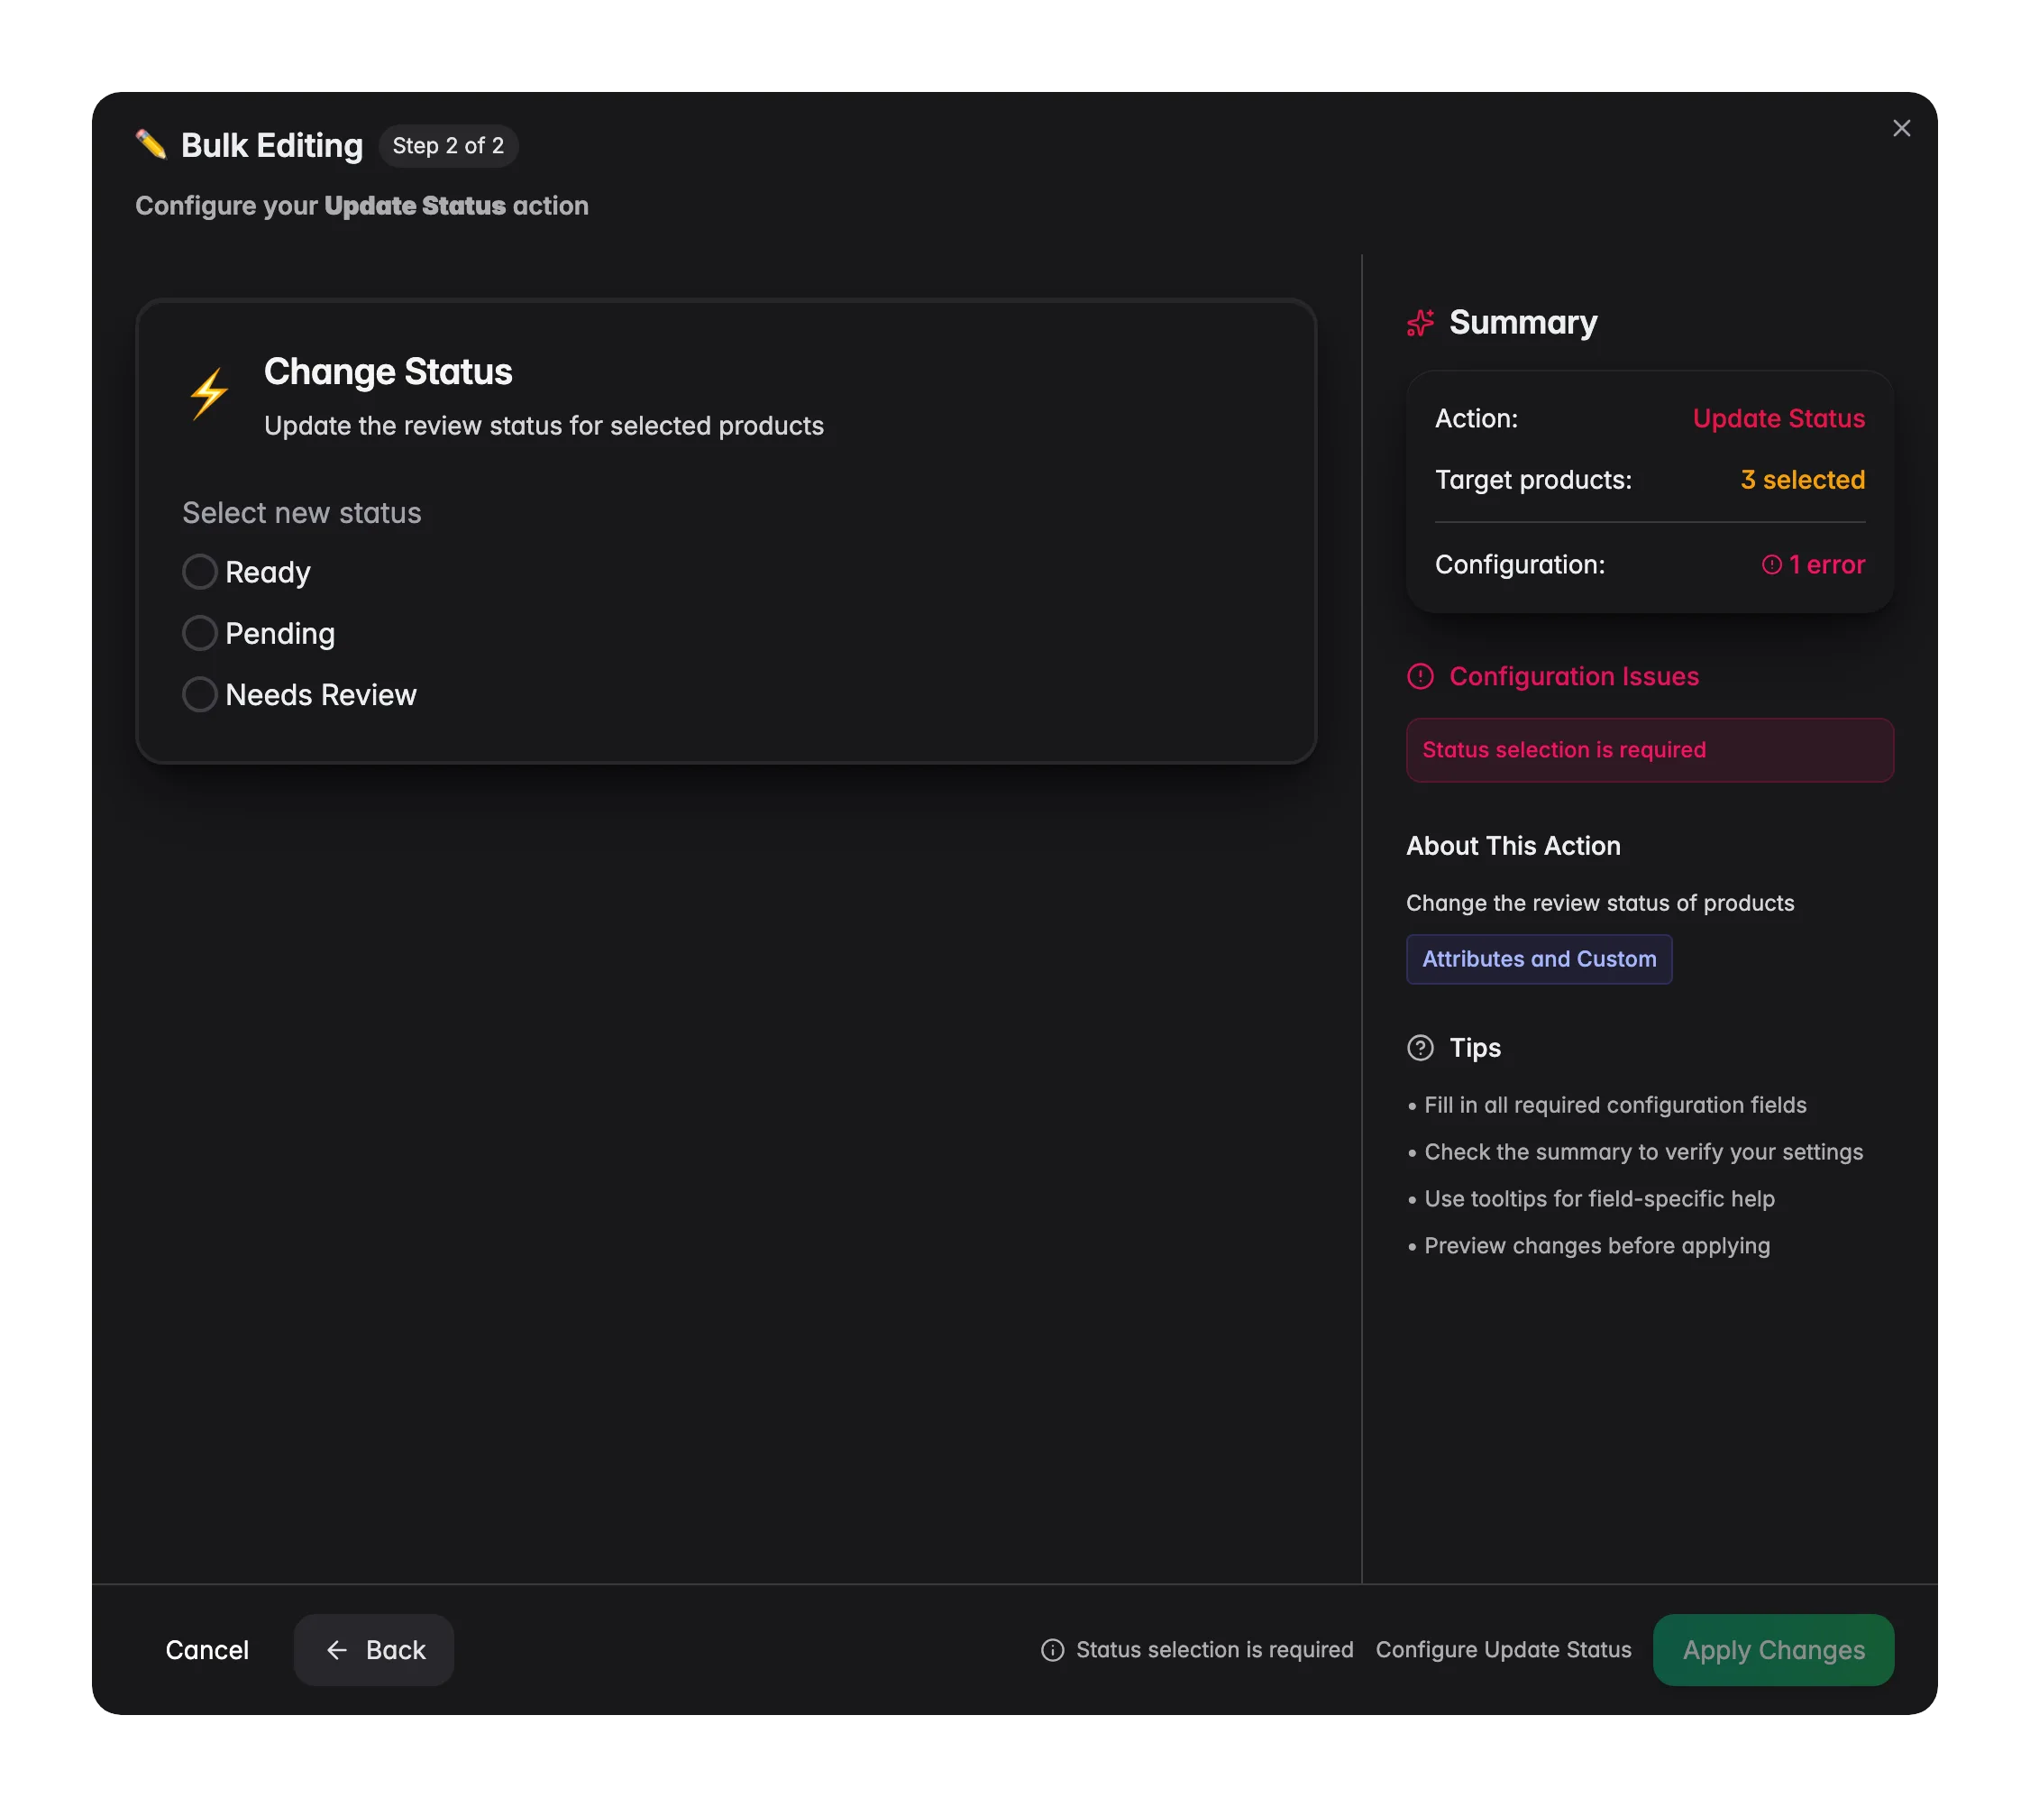Click the Status selection is required alert box

1650,750
